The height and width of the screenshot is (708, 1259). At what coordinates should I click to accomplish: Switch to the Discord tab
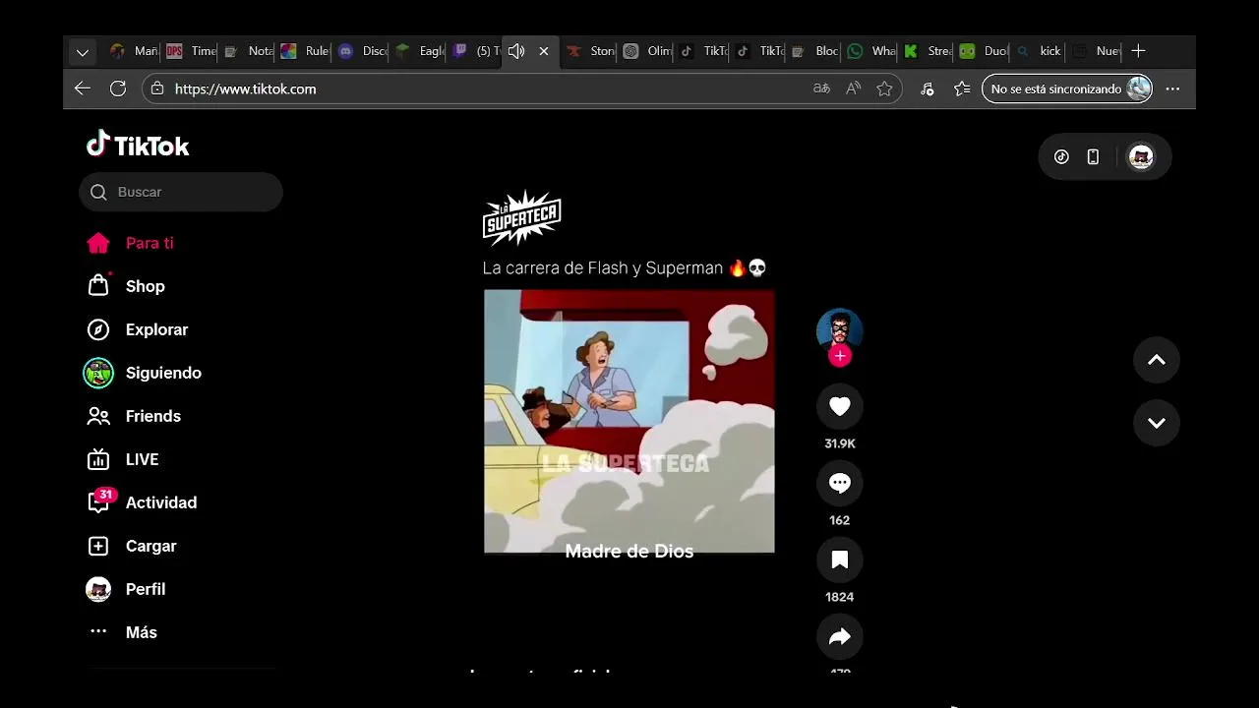pyautogui.click(x=362, y=51)
